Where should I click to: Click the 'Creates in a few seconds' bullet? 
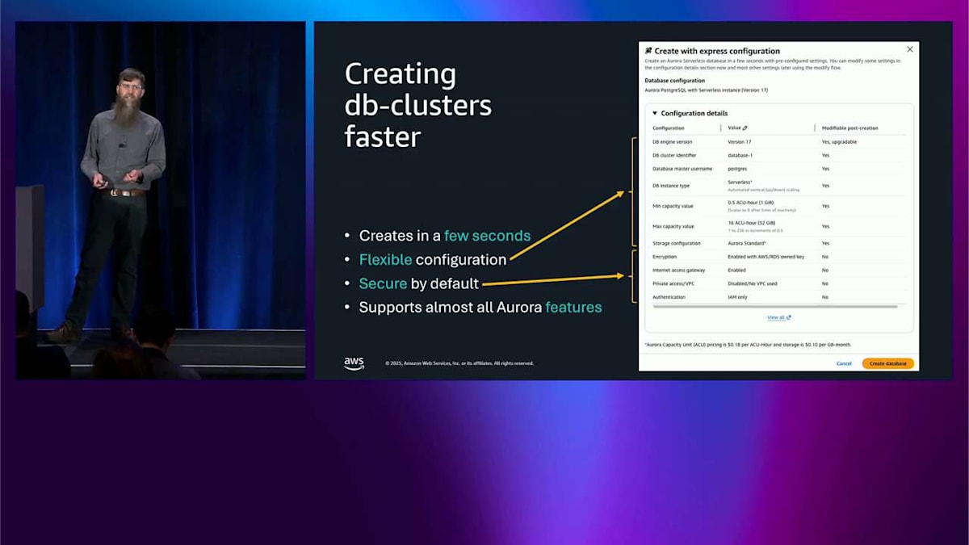[x=445, y=236]
